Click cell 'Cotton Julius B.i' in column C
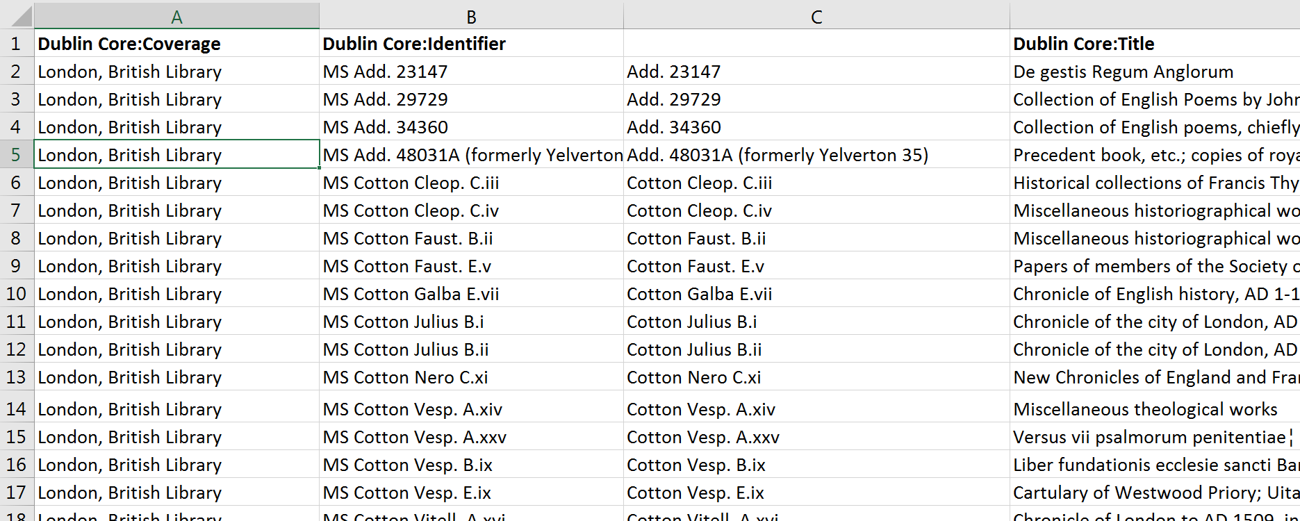Image resolution: width=1300 pixels, height=521 pixels. (x=816, y=322)
